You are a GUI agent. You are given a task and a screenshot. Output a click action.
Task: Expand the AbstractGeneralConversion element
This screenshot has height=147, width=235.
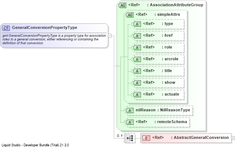(x=233, y=138)
